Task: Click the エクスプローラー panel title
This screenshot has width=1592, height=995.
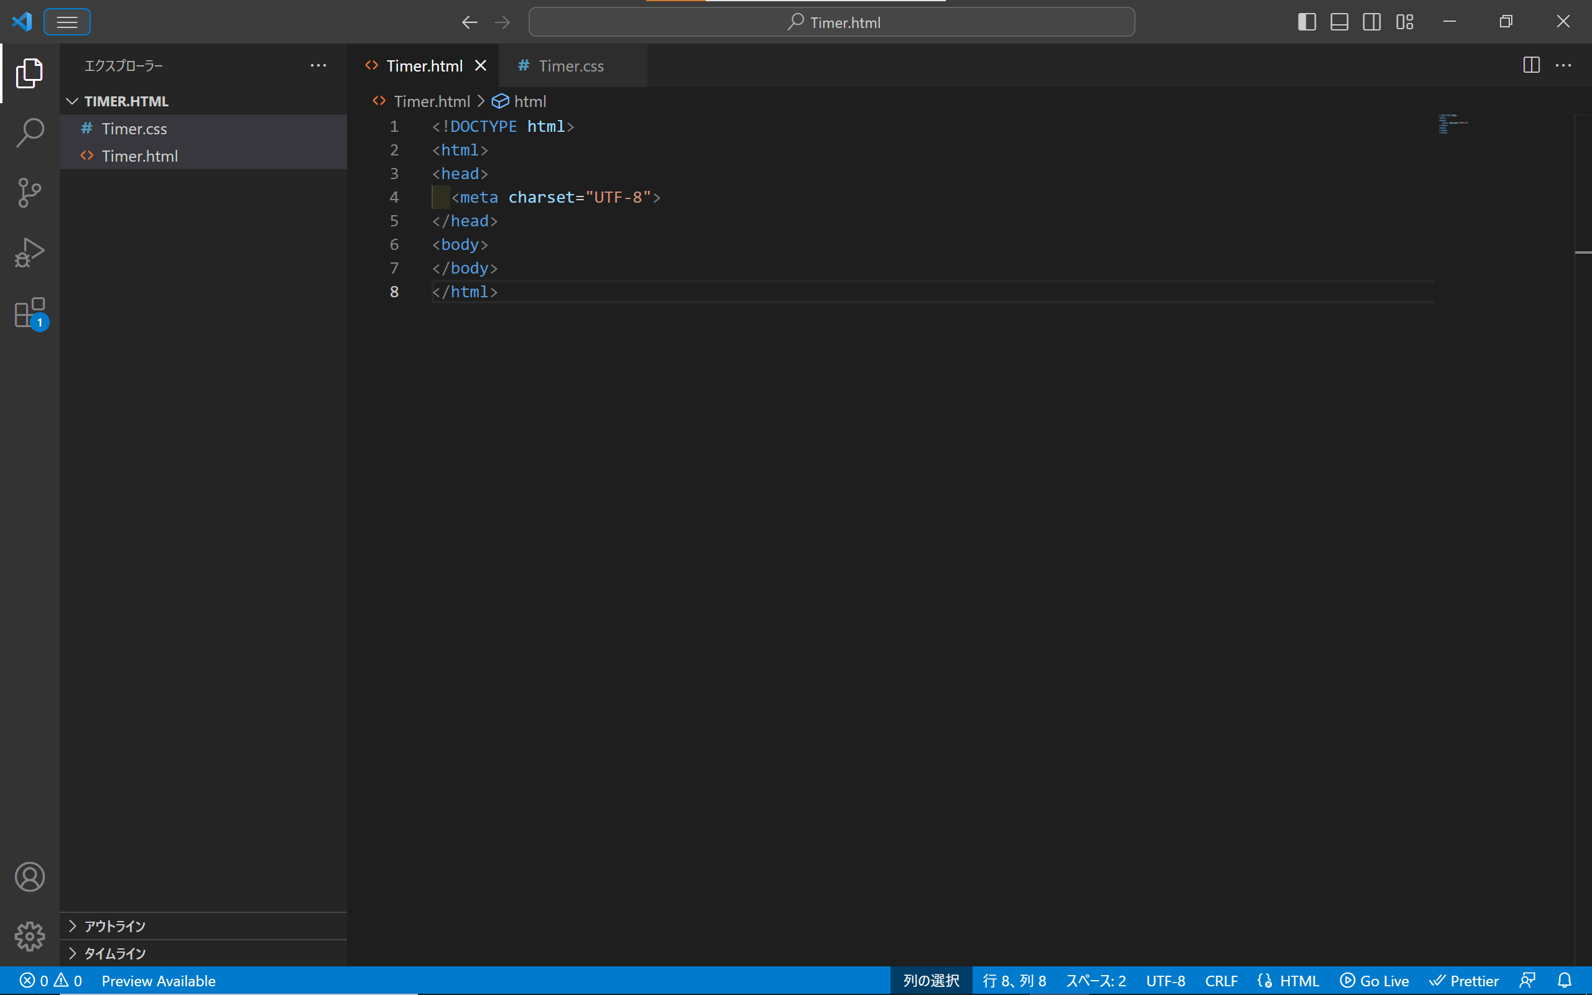Action: click(x=124, y=65)
